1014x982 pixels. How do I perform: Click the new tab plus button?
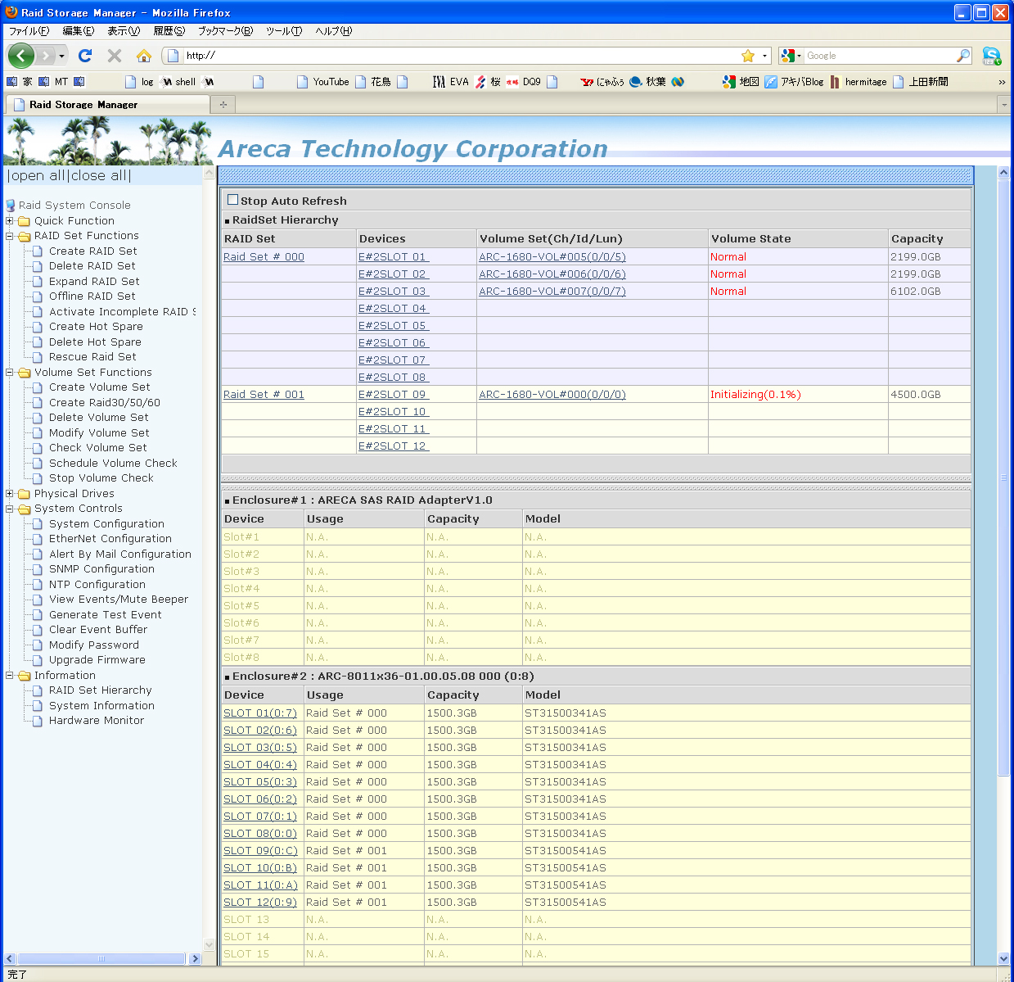(223, 105)
